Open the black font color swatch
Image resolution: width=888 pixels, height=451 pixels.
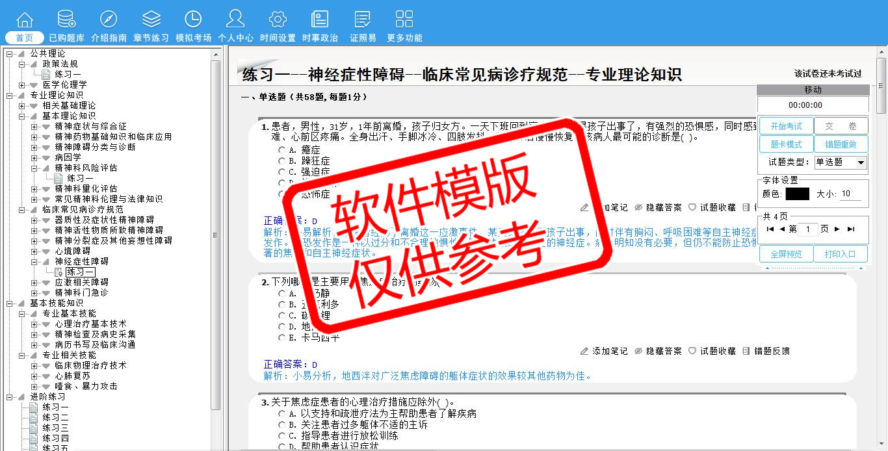point(798,194)
